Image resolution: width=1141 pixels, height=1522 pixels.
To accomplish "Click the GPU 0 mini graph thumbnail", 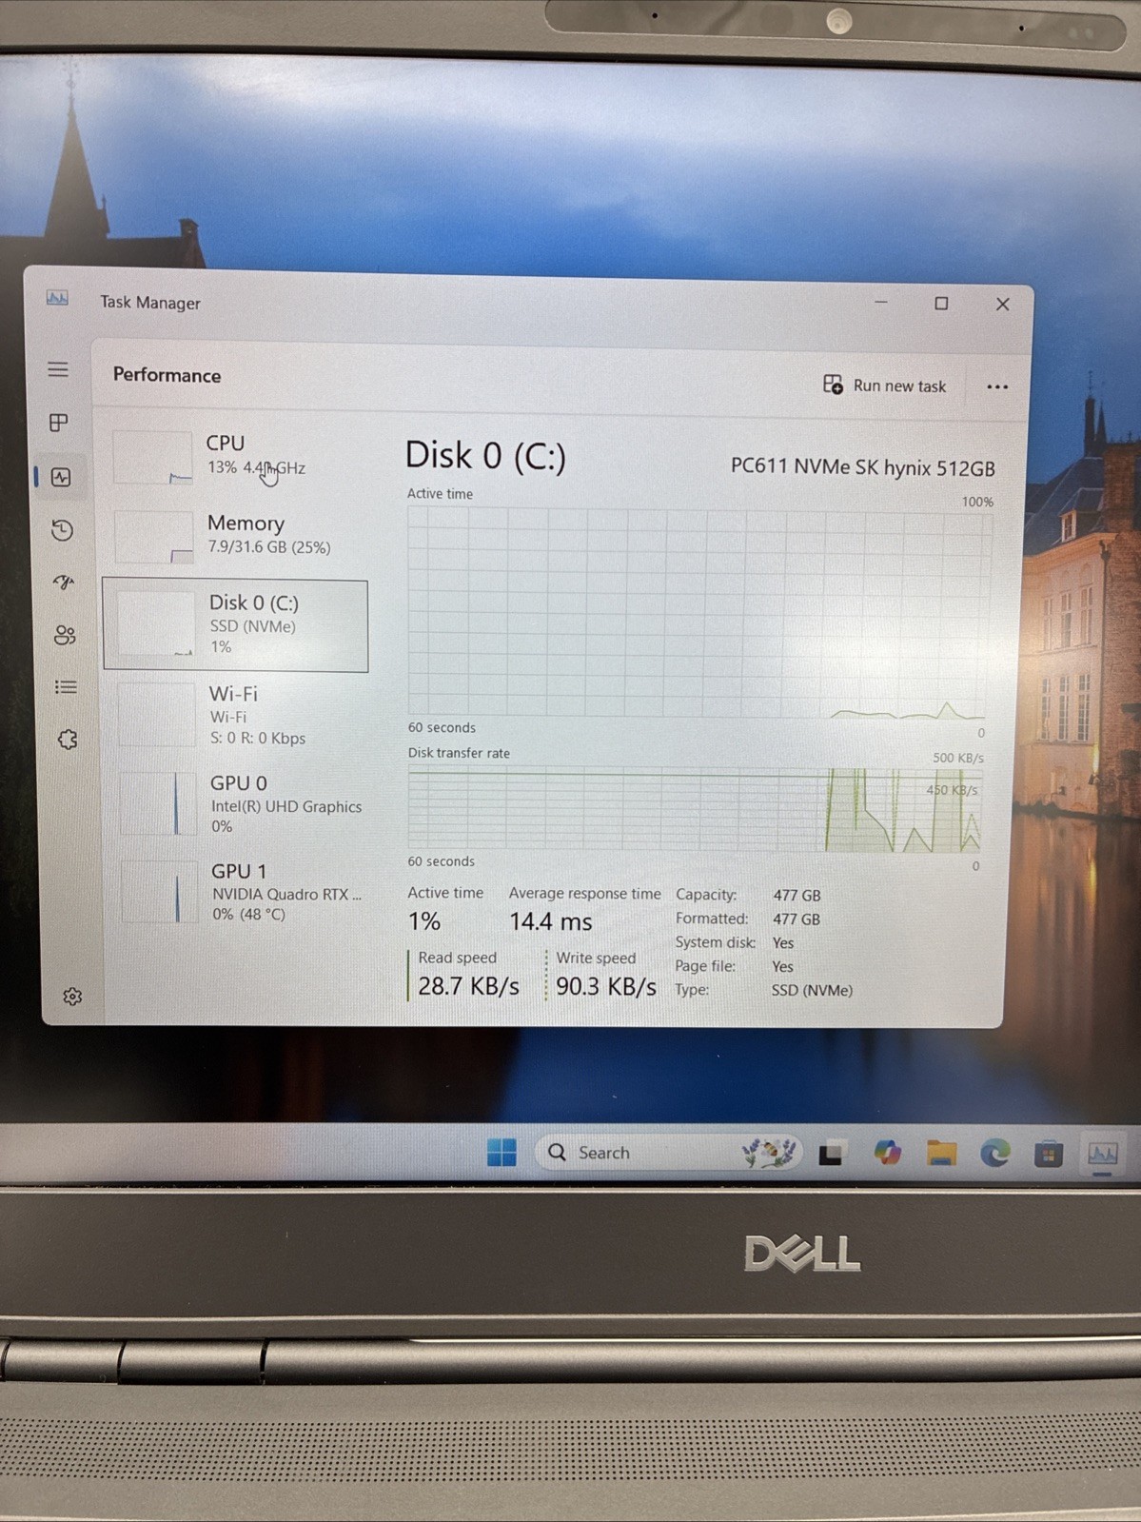I will point(159,803).
